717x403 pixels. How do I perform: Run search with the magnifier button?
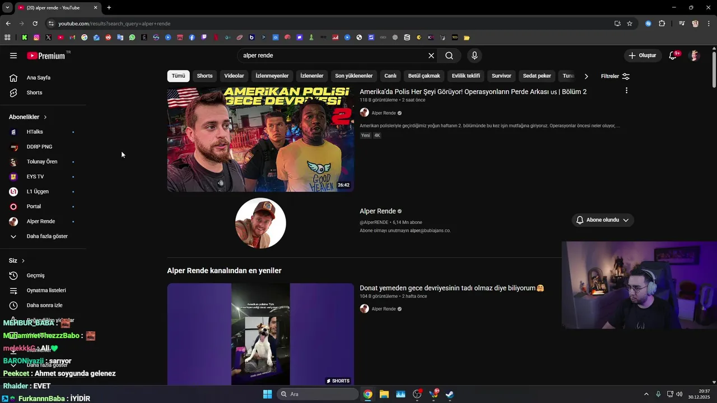pyautogui.click(x=449, y=55)
